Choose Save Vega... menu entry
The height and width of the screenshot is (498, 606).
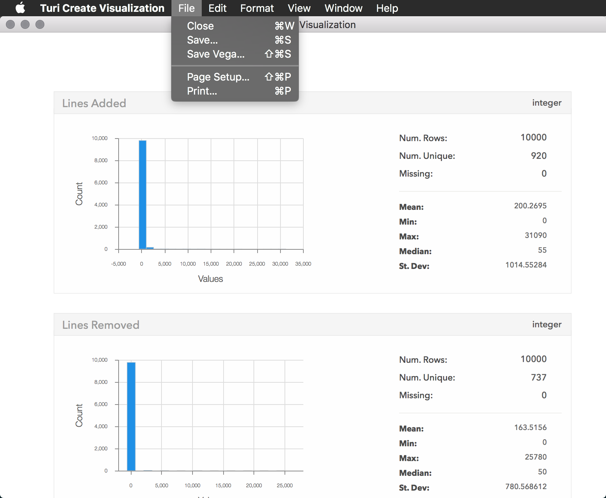tap(235, 54)
